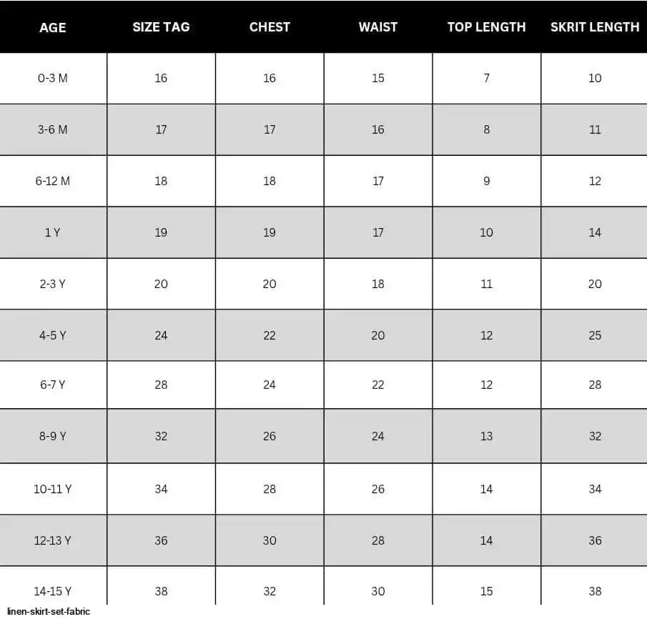The width and height of the screenshot is (647, 619).
Task: Click the SKRIT LENGTH header cell
Action: click(x=595, y=27)
